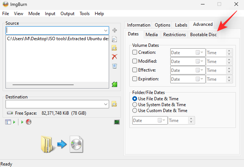Enable the Creation volume date checkbox

(135, 52)
